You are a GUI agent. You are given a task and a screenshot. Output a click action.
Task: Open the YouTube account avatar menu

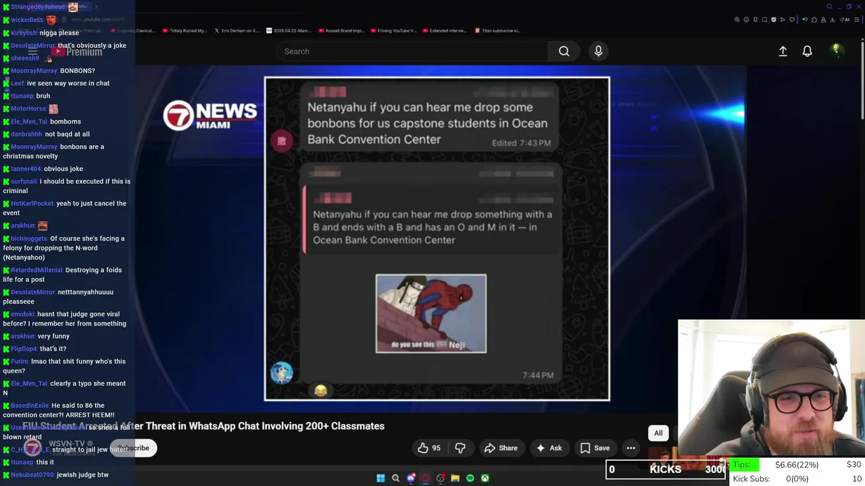836,51
